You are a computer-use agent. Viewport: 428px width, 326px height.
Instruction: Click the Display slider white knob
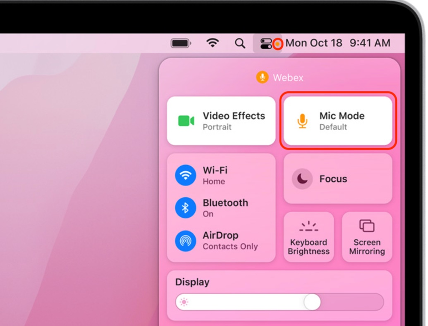coord(312,302)
